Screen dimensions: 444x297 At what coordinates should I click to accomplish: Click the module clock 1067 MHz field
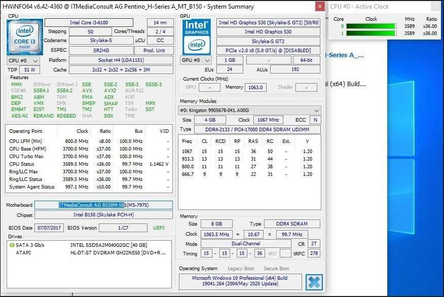click(x=268, y=120)
